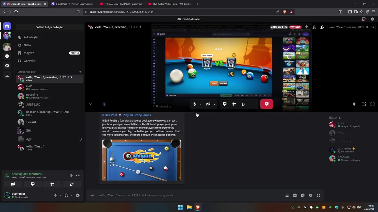Start an activity from the voice panel
The width and height of the screenshot is (378, 212).
tap(52, 184)
